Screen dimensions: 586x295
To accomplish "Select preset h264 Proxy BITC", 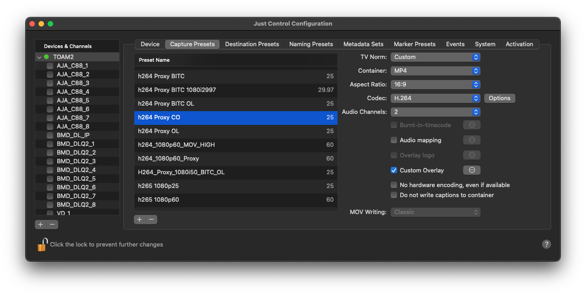I will pyautogui.click(x=236, y=76).
